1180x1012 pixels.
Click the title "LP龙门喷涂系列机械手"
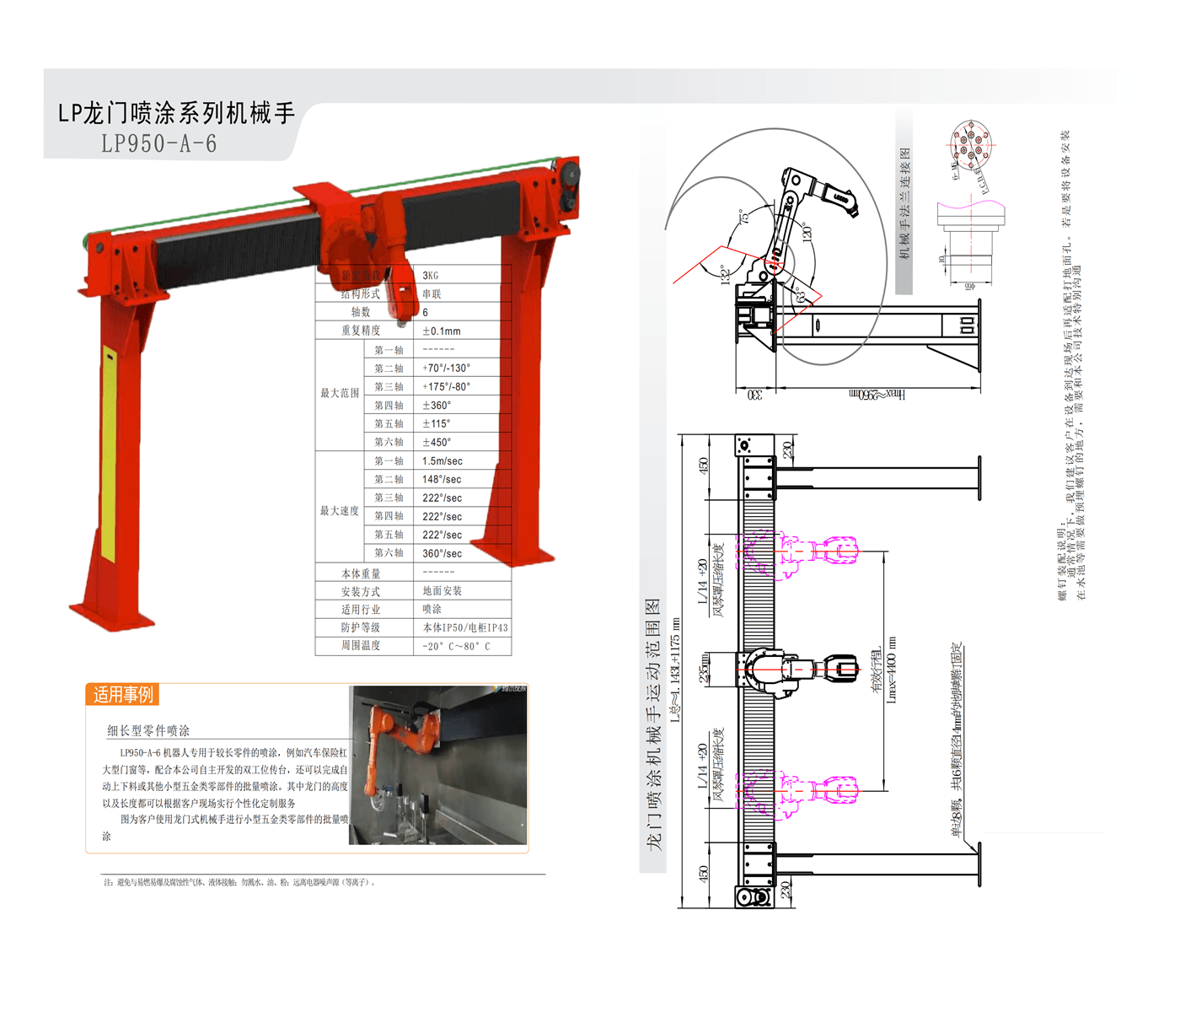click(x=176, y=113)
